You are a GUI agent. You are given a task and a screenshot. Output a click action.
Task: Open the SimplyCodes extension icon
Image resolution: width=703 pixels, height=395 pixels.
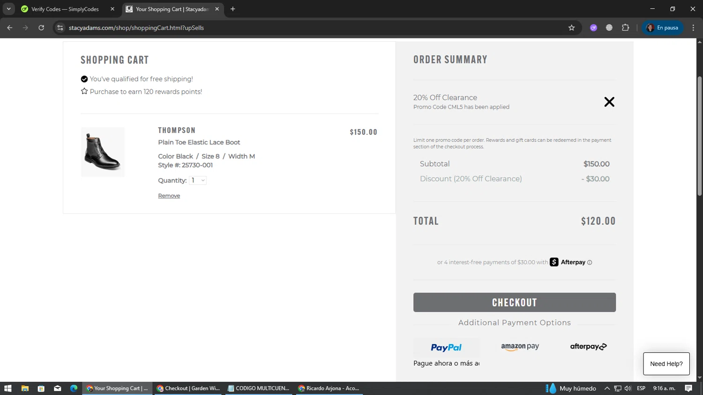593,28
